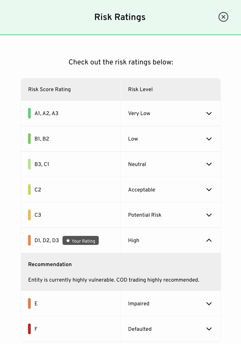Select the D1, D2, D3 rating row

point(46,240)
